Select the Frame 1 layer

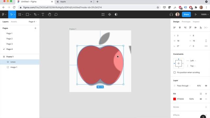[20, 57]
